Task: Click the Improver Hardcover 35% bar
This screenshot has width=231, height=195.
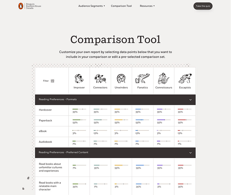Action: [x=79, y=109]
